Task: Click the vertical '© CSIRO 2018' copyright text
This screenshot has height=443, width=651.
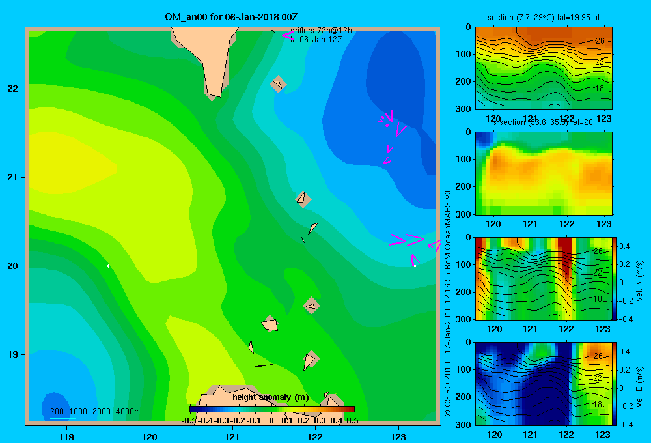Action: coord(448,390)
